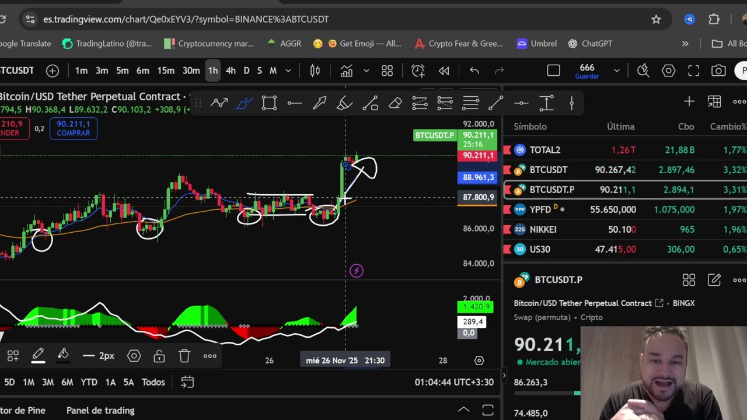The width and height of the screenshot is (747, 420).
Task: Expand the hidden bookmarks chevron
Action: (685, 44)
